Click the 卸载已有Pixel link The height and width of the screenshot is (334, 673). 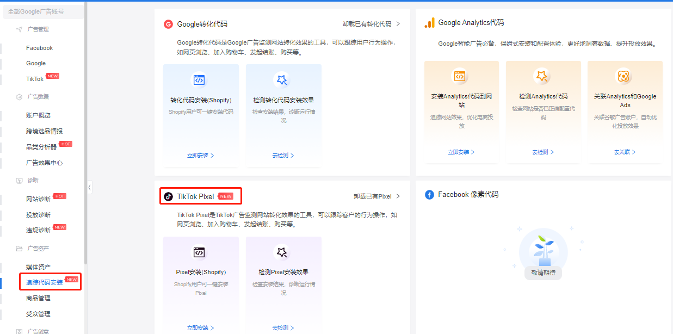point(377,196)
